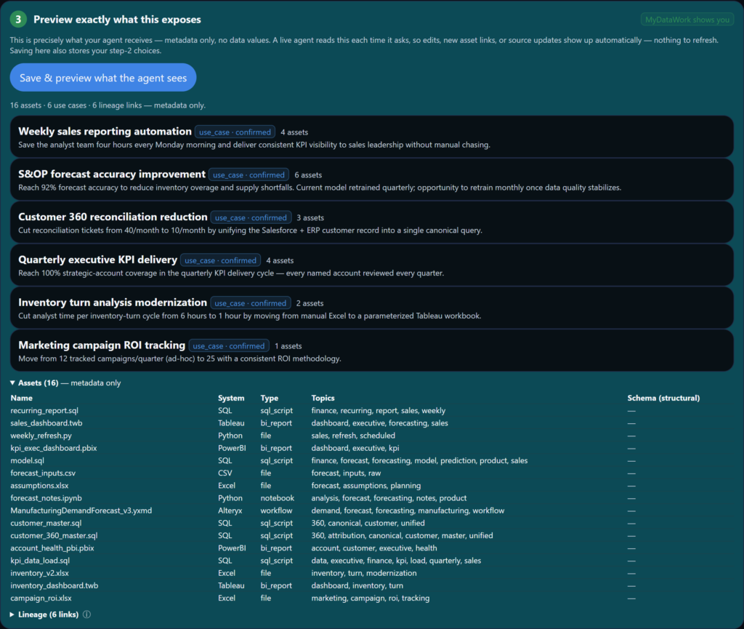Click the Schema (structural) column header
The width and height of the screenshot is (744, 629).
tap(663, 398)
